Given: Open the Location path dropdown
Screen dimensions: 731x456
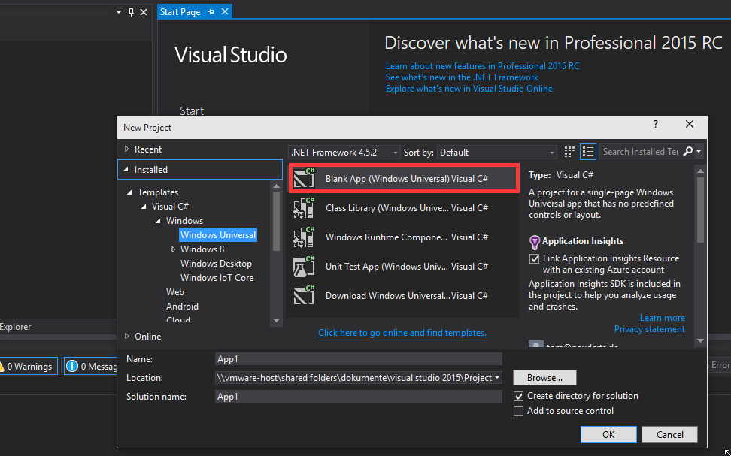Looking at the screenshot, I should (x=497, y=378).
